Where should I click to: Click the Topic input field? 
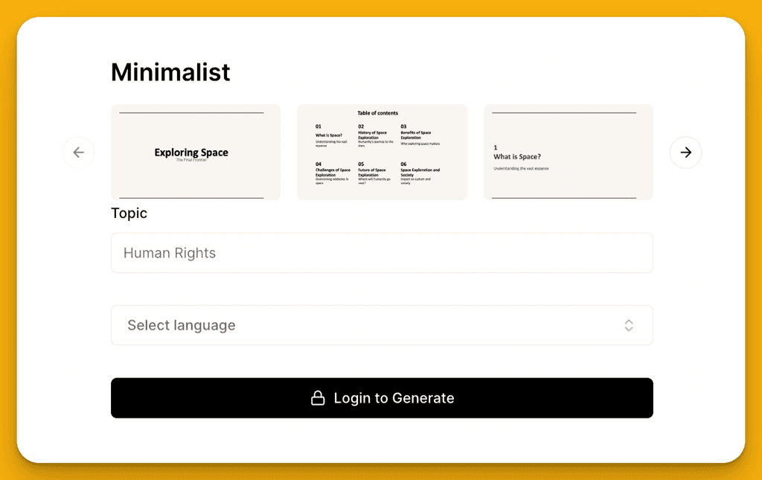(x=382, y=253)
